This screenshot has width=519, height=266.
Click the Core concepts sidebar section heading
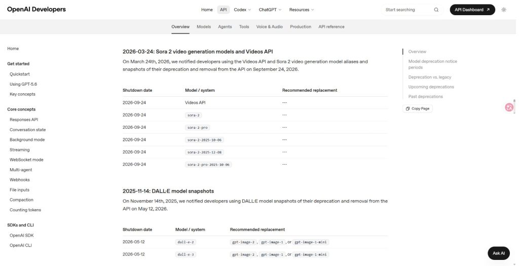[x=21, y=109]
